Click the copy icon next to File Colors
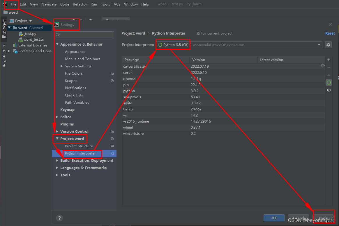 (x=112, y=73)
